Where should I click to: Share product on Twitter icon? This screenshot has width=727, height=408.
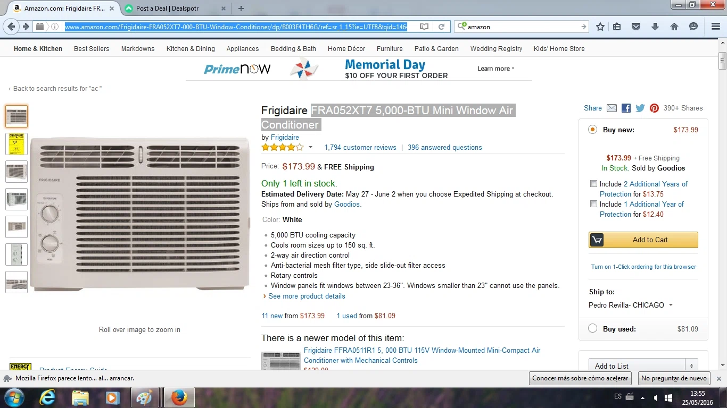[x=640, y=108]
